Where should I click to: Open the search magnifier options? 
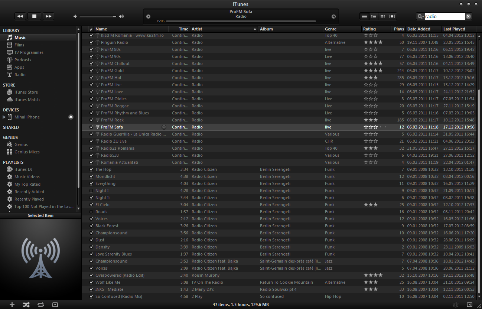420,16
